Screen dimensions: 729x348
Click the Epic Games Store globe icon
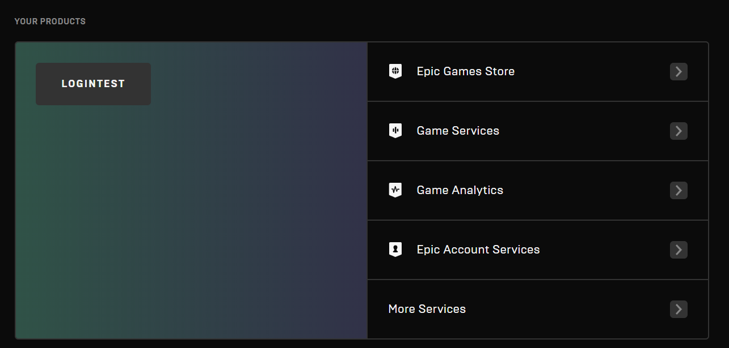point(395,71)
